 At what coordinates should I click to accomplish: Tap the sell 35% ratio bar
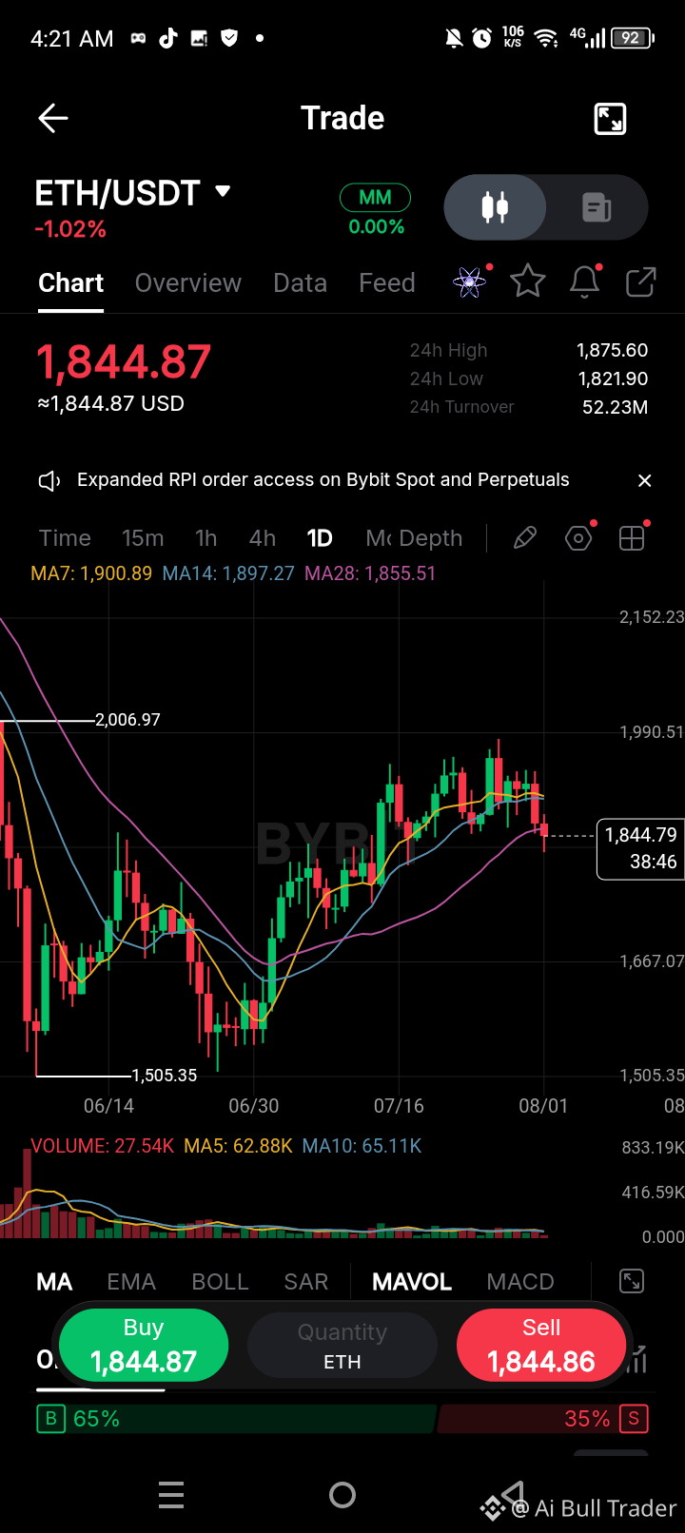pyautogui.click(x=543, y=1419)
